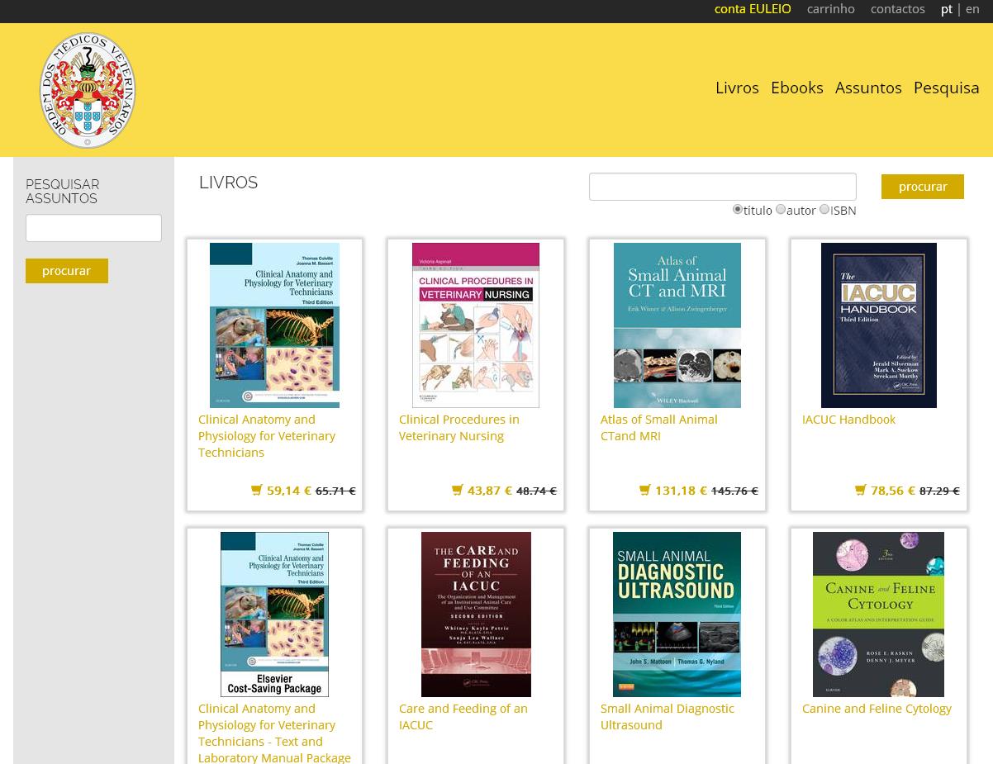Go to carrinho in top bar
993x764 pixels.
tap(831, 9)
